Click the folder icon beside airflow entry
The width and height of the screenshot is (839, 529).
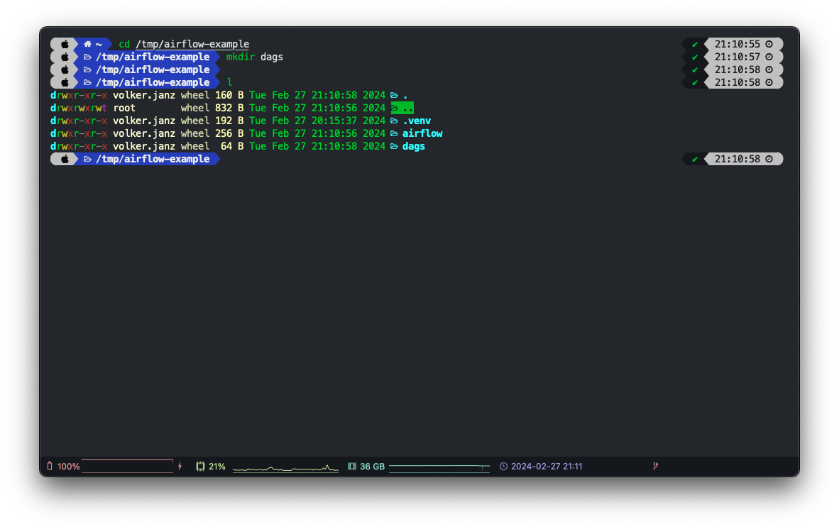[394, 133]
